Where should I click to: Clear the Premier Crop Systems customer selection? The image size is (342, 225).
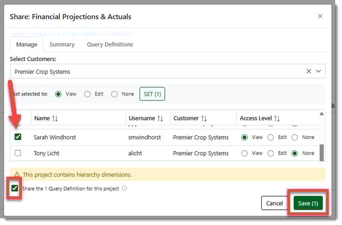308,71
